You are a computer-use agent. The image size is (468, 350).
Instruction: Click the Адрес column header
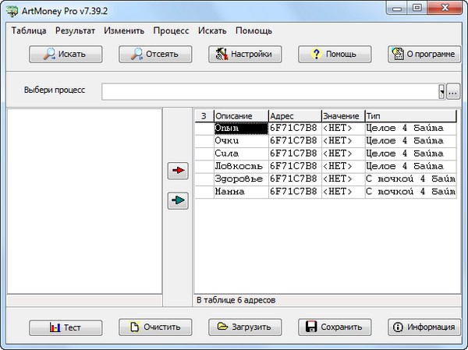click(x=294, y=116)
